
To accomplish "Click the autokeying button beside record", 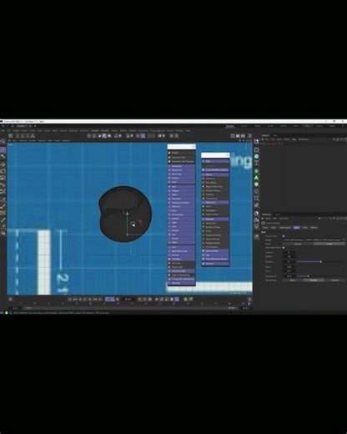I will coord(145,300).
